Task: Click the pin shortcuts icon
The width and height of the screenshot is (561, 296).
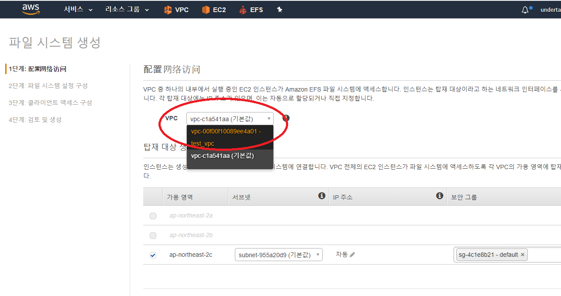Action: coord(280,10)
